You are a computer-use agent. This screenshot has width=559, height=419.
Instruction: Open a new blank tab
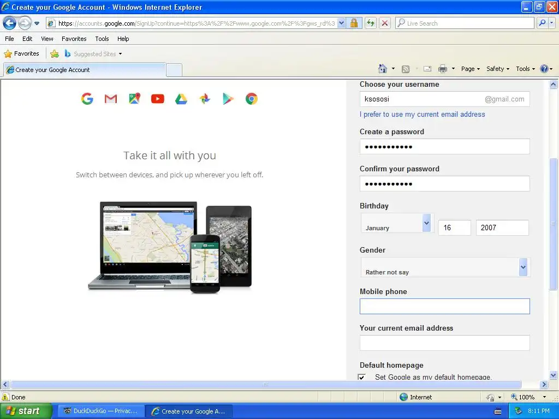[x=174, y=70]
